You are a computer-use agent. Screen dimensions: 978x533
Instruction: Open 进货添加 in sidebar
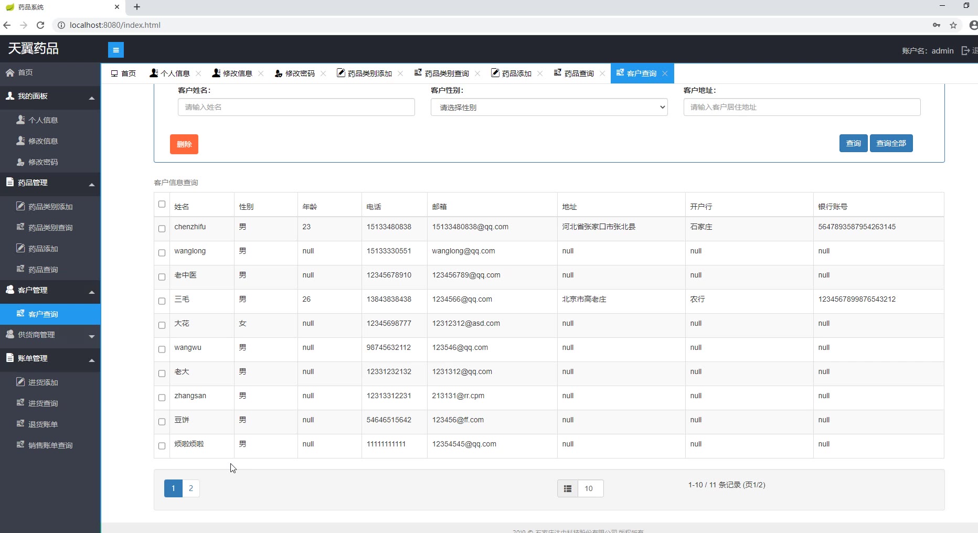coord(50,382)
